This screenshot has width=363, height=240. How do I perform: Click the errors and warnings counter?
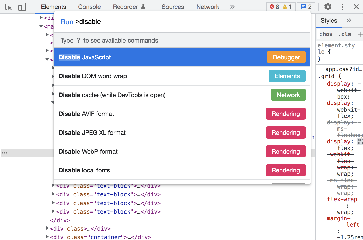[x=281, y=7]
